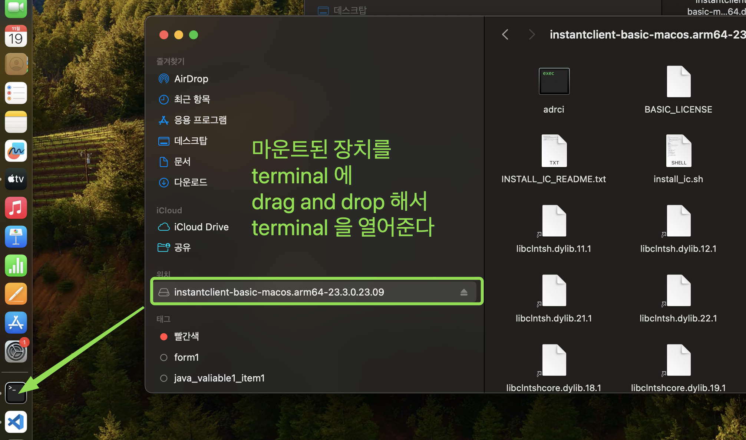Go back with the left chevron
Image resolution: width=746 pixels, height=440 pixels.
(x=505, y=34)
